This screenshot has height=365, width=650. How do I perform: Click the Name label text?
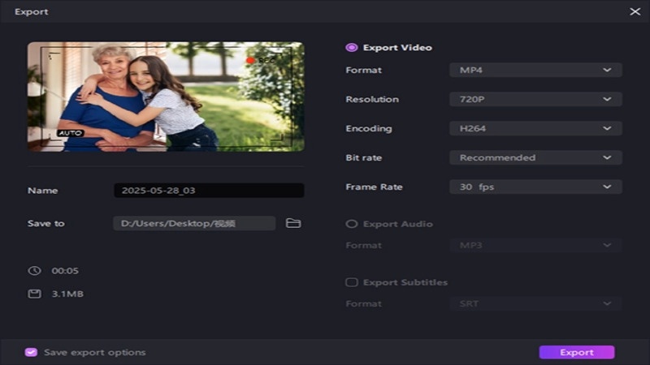[43, 191]
